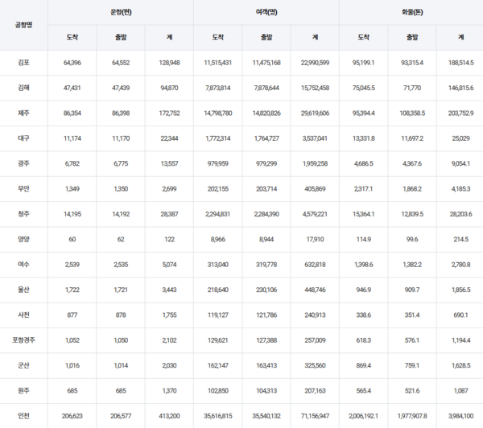Image resolution: width=483 pixels, height=428 pixels.
Task: Click 인천 flight total 413,200
Action: point(169,416)
